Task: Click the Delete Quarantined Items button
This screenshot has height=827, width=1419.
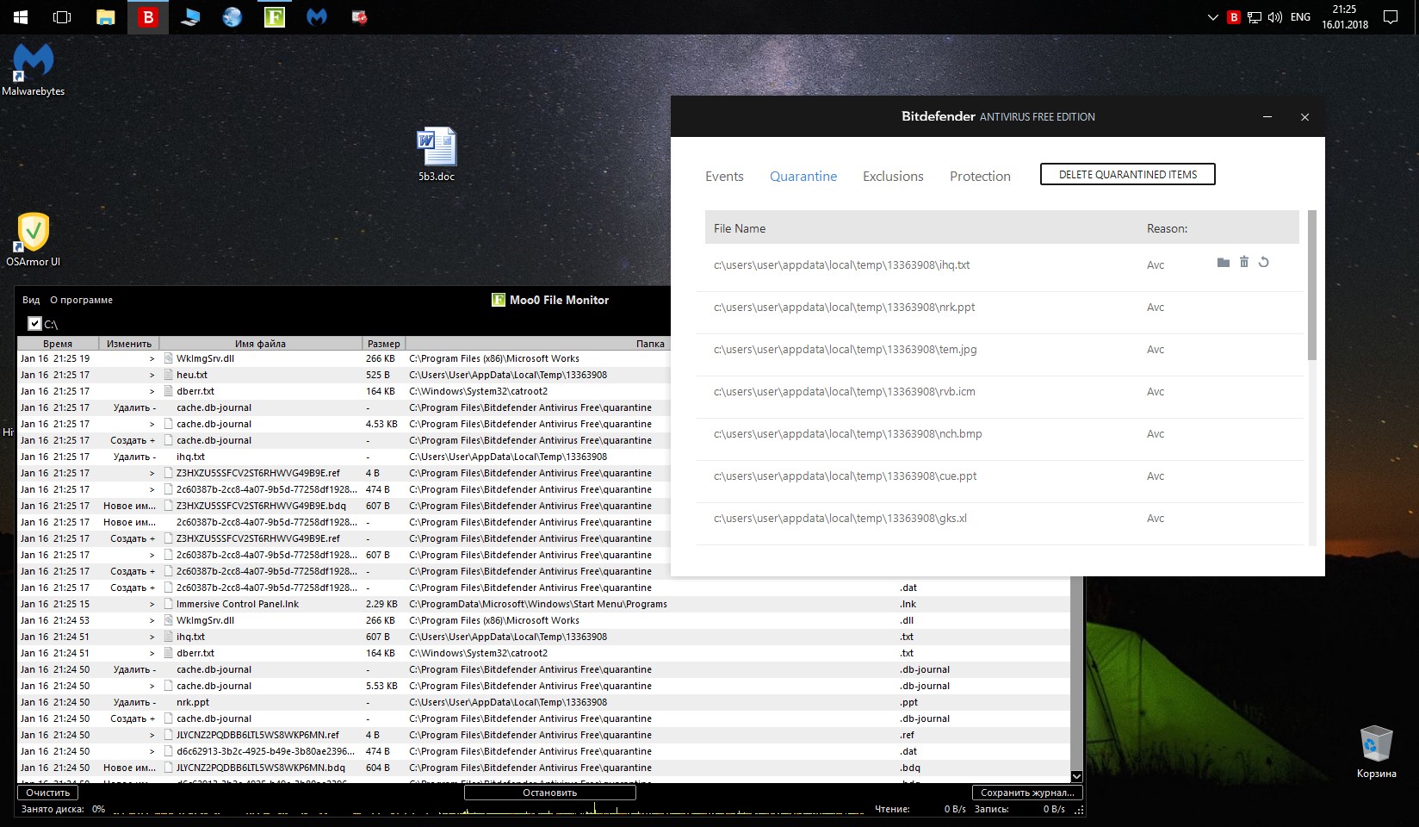Action: tap(1128, 175)
